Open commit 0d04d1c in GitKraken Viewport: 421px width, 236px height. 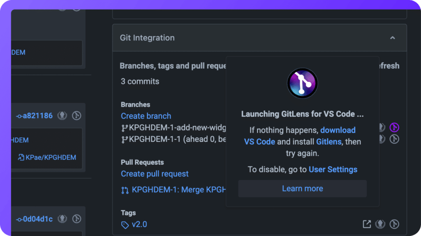[62, 219]
